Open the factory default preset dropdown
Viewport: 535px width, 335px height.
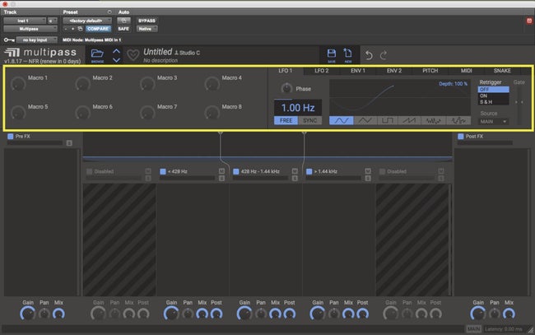[x=87, y=21]
